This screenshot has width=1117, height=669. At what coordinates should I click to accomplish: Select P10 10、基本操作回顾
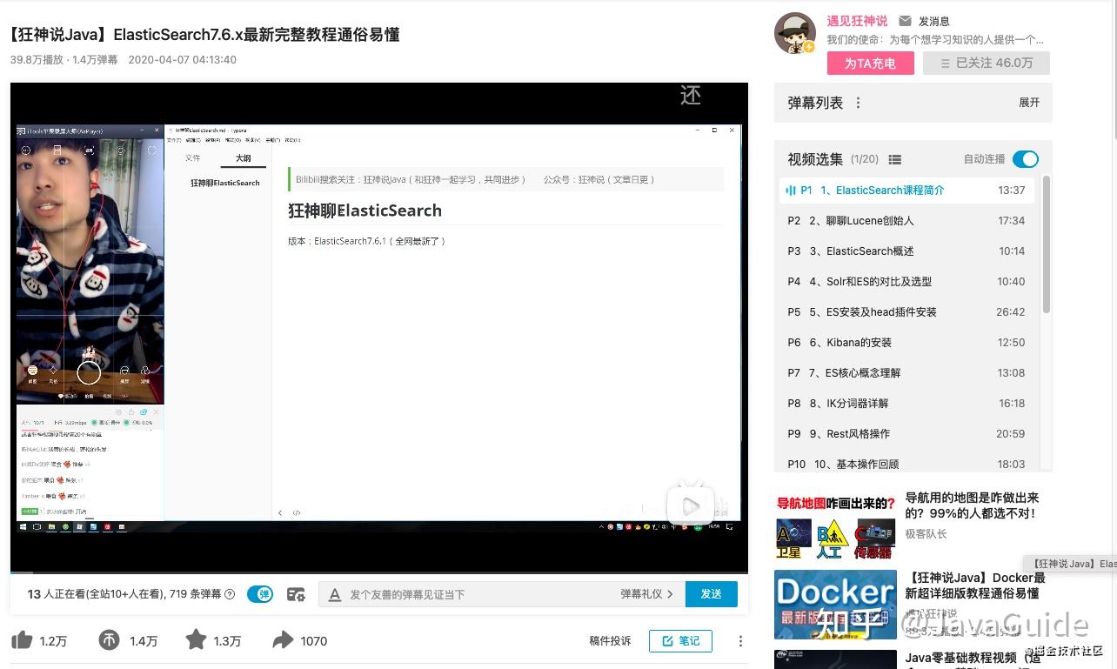(x=906, y=464)
